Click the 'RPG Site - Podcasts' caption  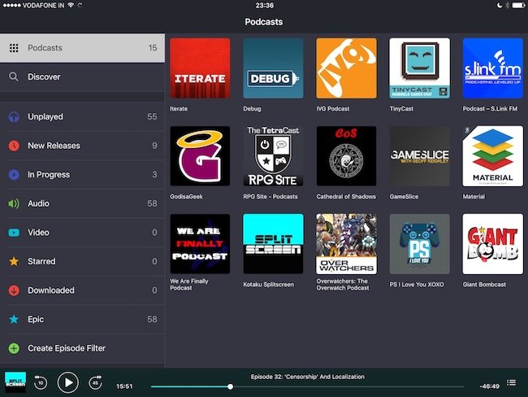(270, 197)
